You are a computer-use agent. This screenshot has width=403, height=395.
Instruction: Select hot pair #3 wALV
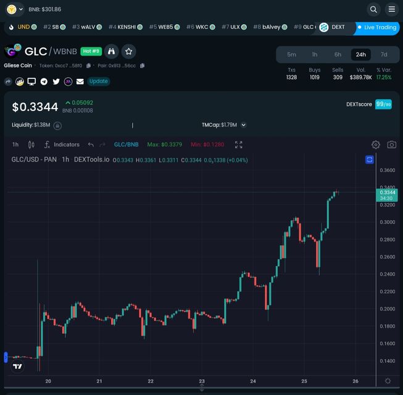(87, 27)
